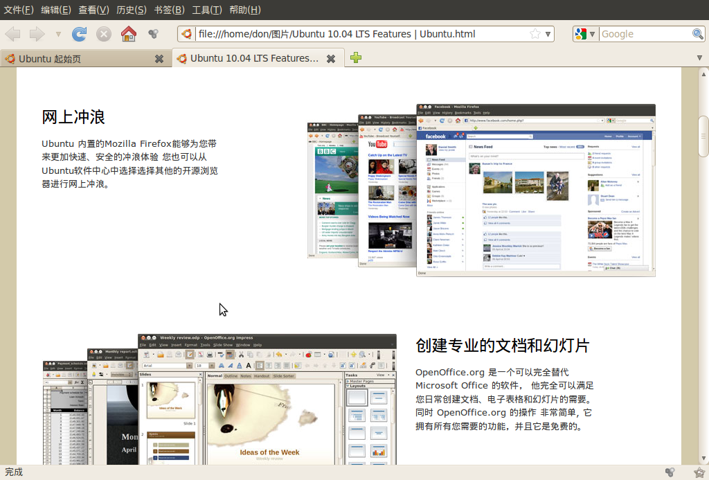Open the 编辑(E) menu
Image resolution: width=709 pixels, height=480 pixels.
(56, 10)
